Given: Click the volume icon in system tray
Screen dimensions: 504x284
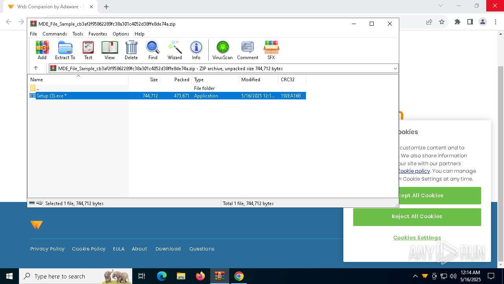Looking at the screenshot, I should 453,276.
